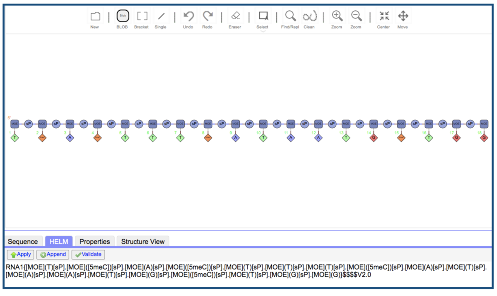Select the sP linker between sugars 17 and 18
The height and width of the screenshot is (296, 497).
[x=470, y=123]
